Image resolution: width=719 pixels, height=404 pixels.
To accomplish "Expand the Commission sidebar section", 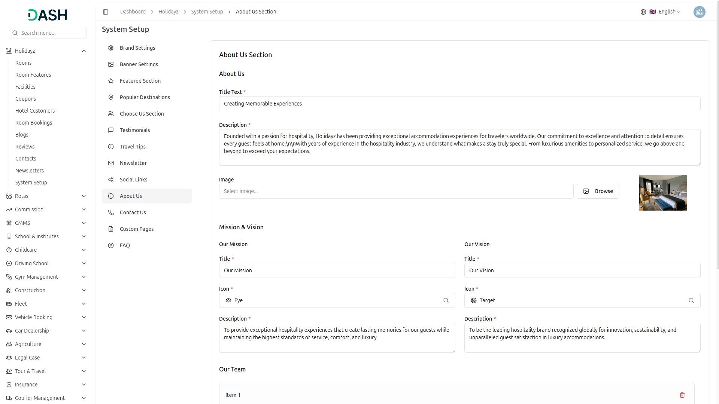I will tap(84, 209).
